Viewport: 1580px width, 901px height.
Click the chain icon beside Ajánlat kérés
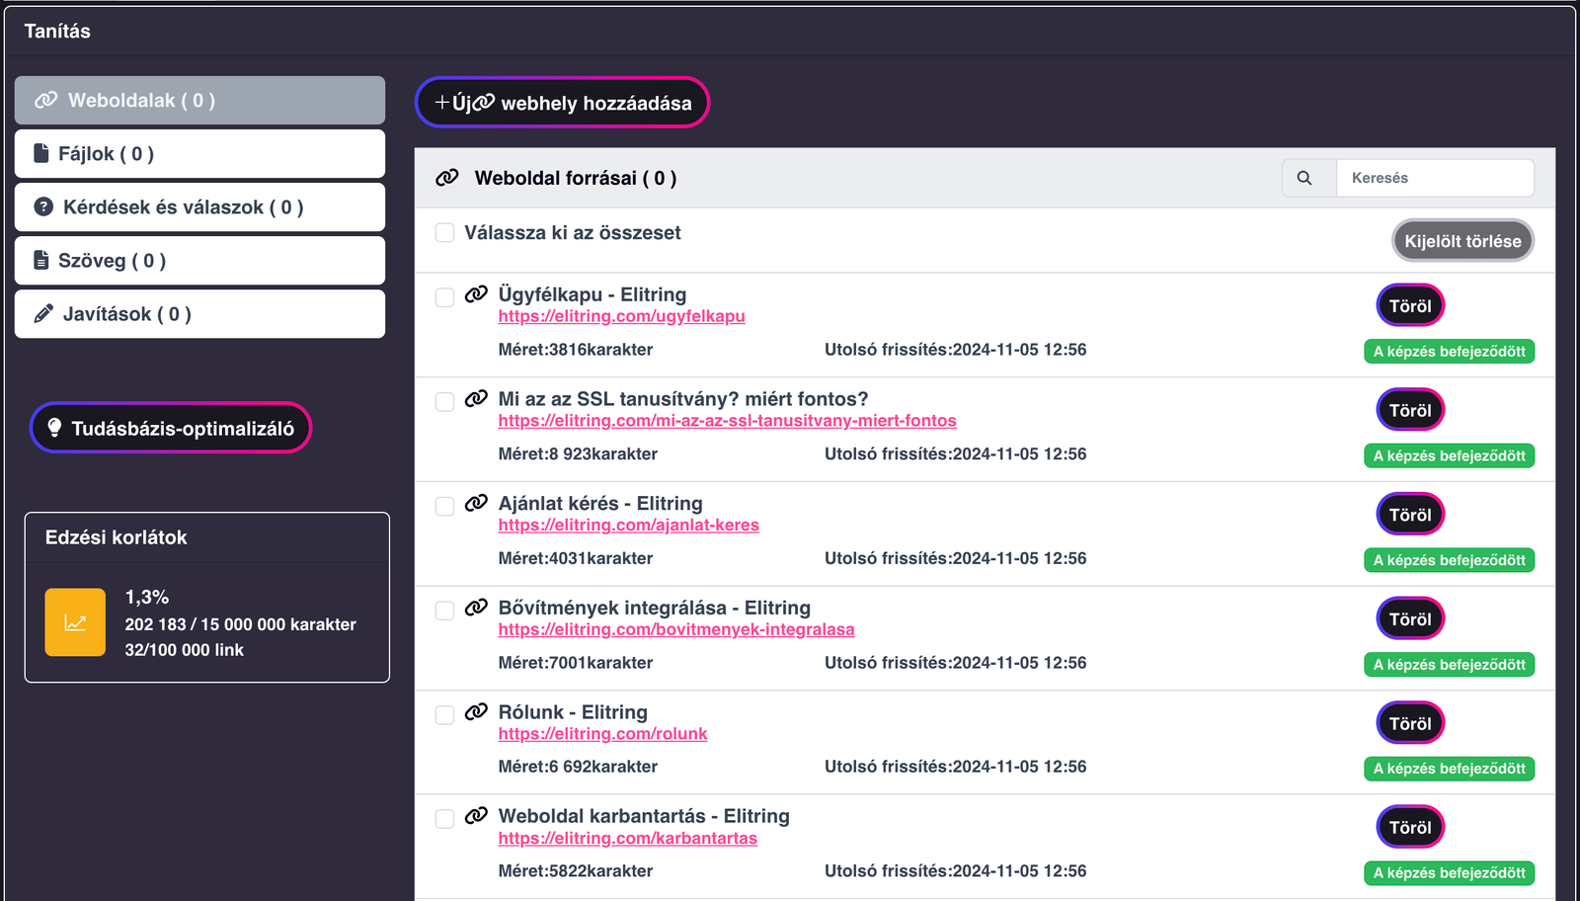pos(476,502)
